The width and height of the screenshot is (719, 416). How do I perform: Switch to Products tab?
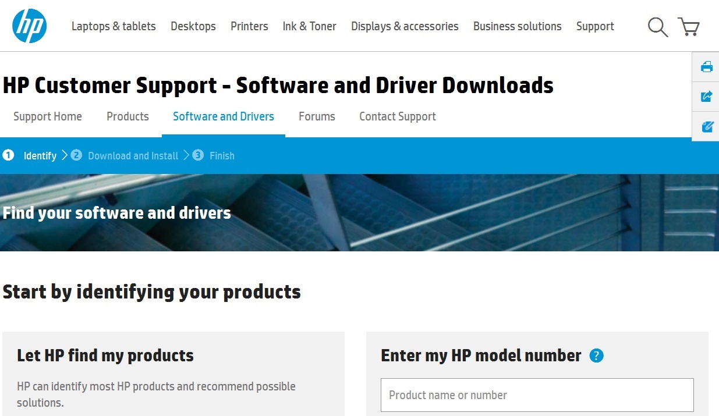pos(127,116)
